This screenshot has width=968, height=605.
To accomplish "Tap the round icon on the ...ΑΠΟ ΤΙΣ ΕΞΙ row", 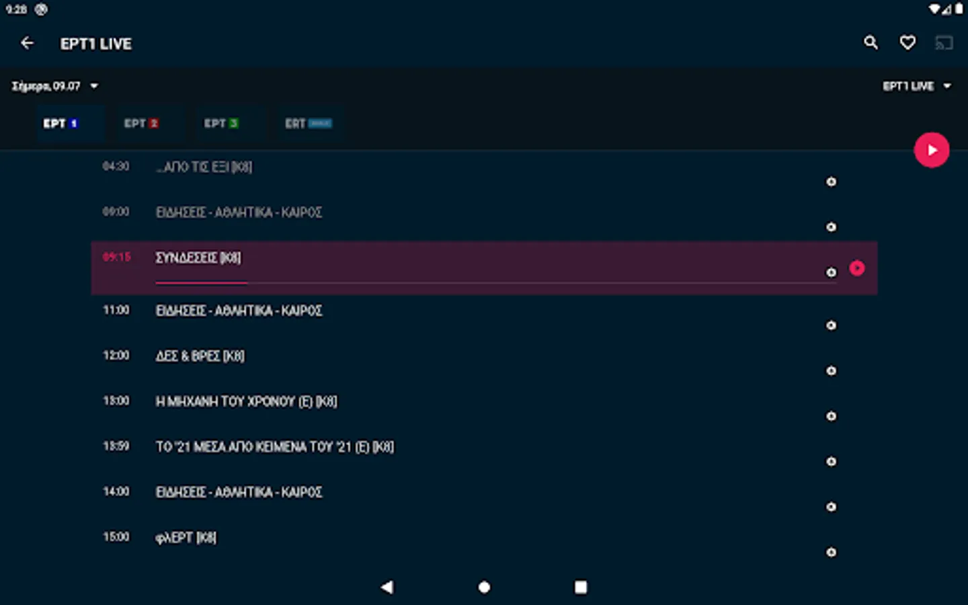I will [832, 182].
